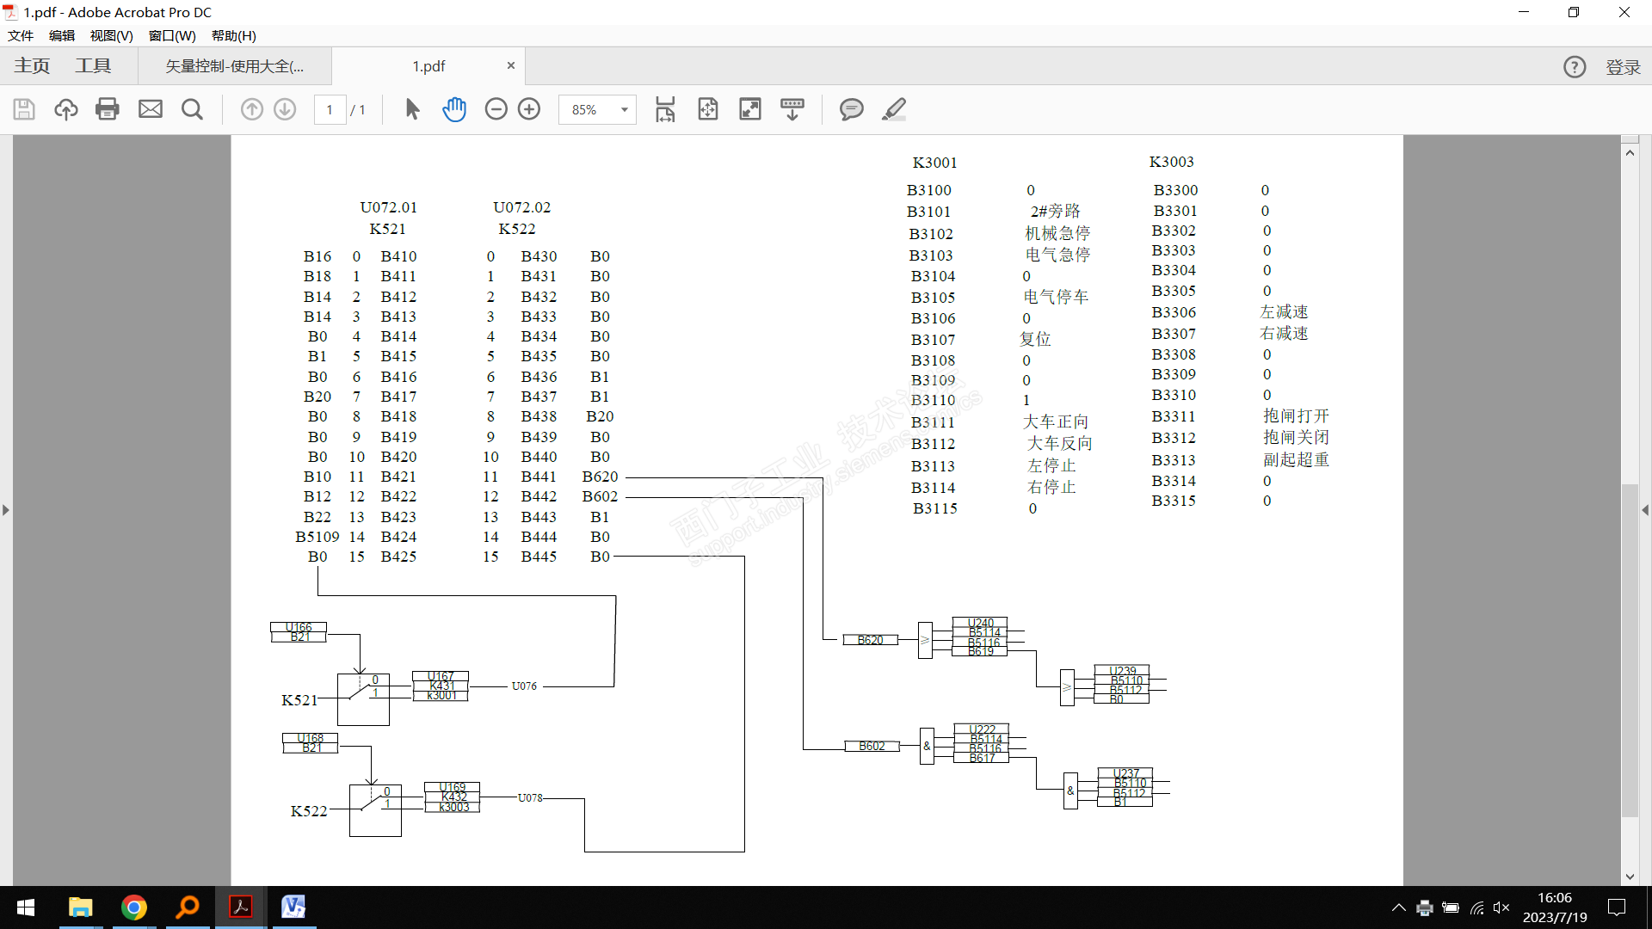The height and width of the screenshot is (929, 1652).
Task: Open the 工具 tools view
Action: tap(93, 66)
